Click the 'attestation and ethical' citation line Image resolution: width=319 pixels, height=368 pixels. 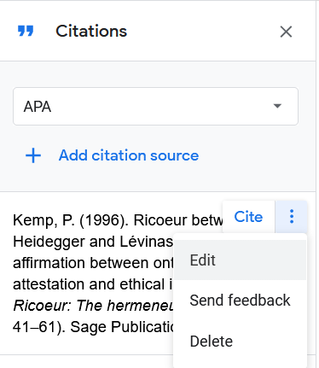pyautogui.click(x=93, y=284)
